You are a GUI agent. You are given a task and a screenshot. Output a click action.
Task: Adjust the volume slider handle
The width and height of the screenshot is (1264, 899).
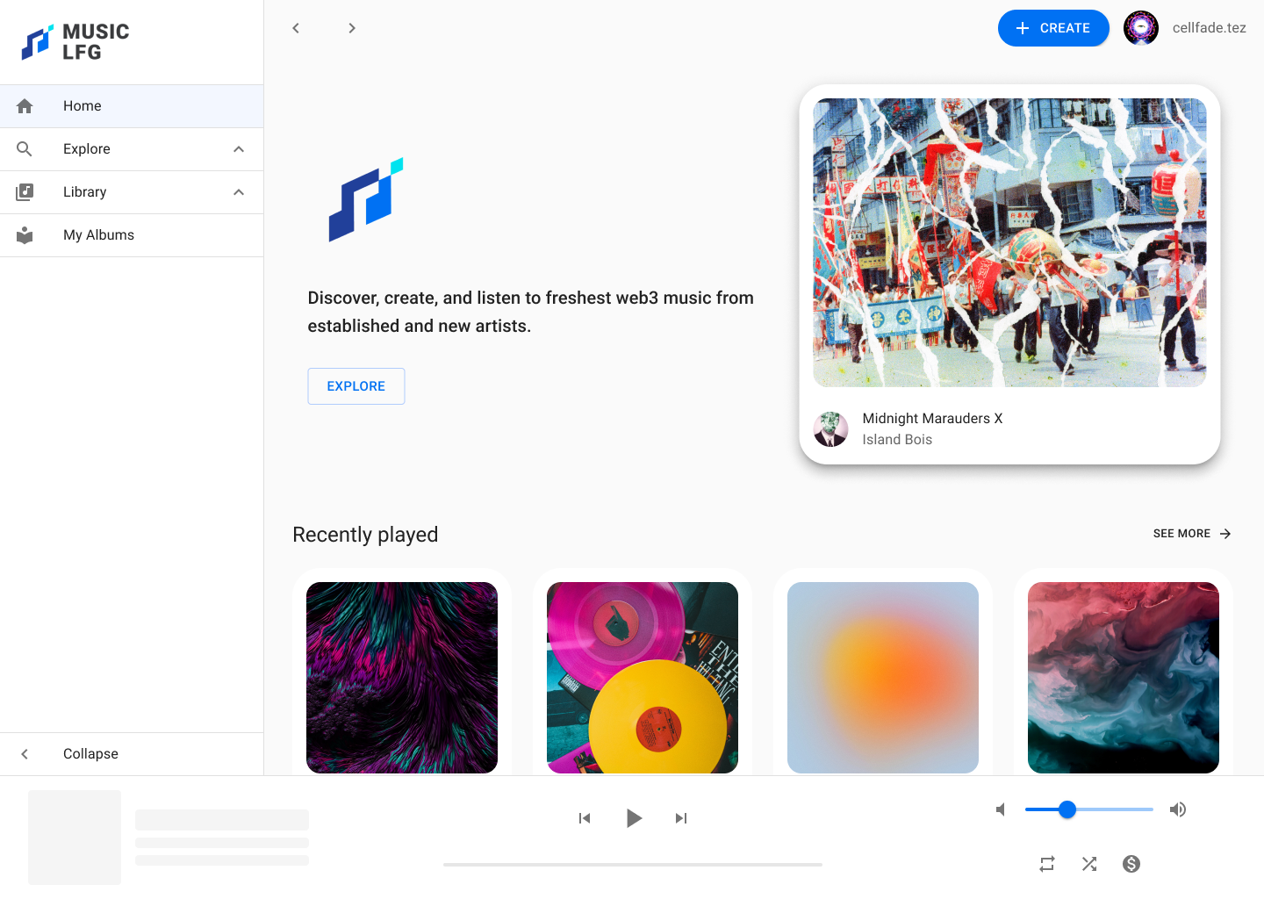point(1067,809)
